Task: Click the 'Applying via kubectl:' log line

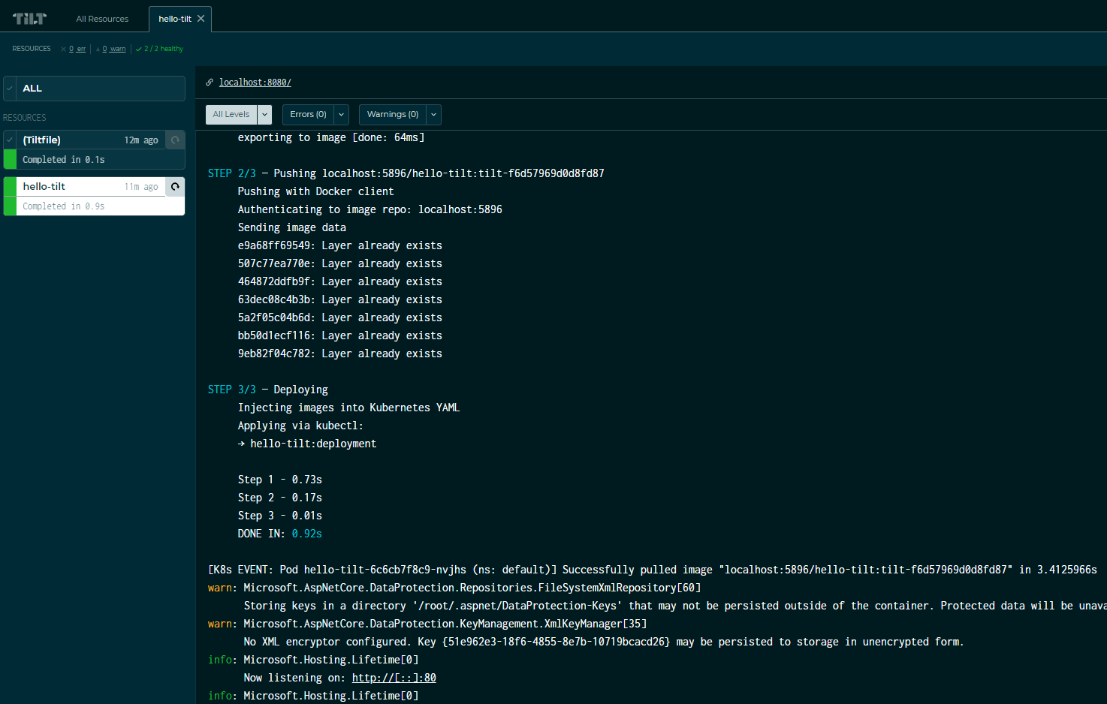Action: pos(301,426)
